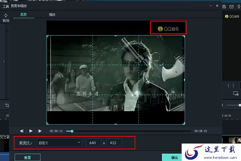Image resolution: width=241 pixels, height=161 pixels.
Task: Click the mail icon in main window
Action: coord(232,6)
